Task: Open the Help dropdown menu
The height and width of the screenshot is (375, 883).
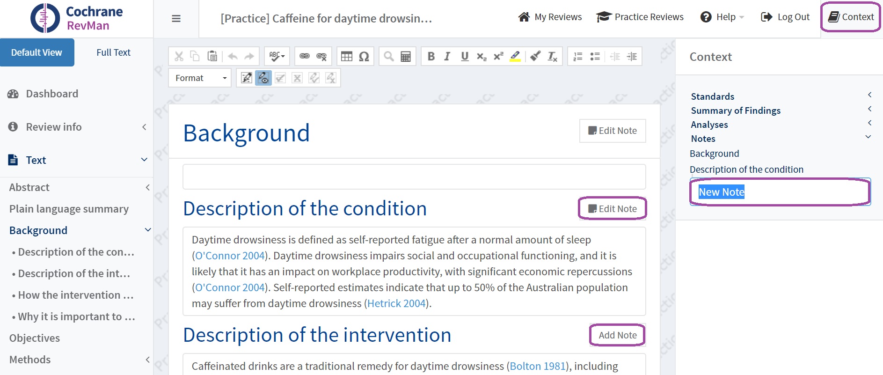Action: pos(722,17)
